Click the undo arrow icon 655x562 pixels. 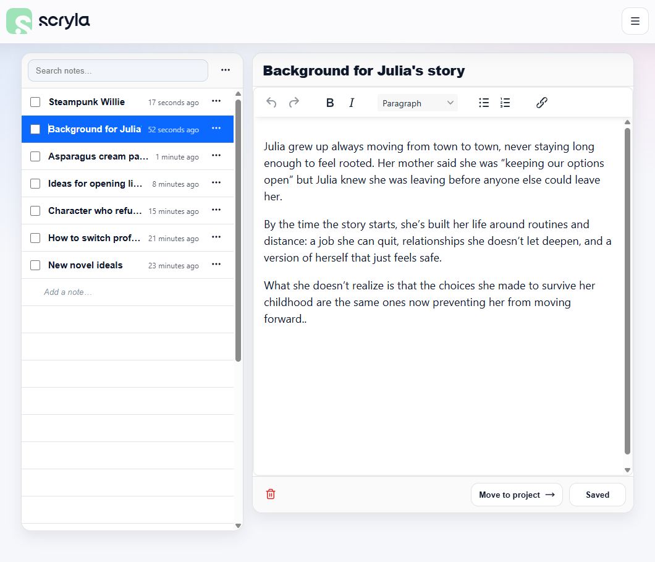(271, 103)
